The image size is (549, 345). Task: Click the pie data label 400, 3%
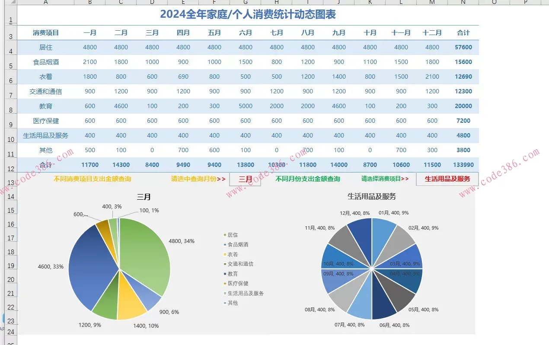[112, 207]
